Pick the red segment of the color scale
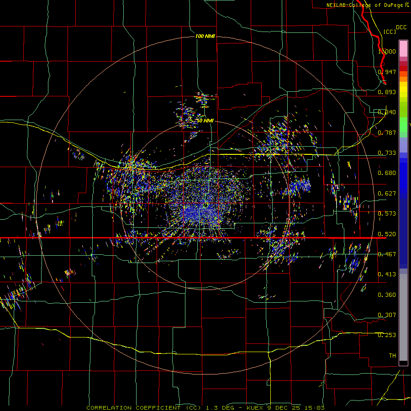Image resolution: width=411 pixels, height=411 pixels. pyautogui.click(x=403, y=68)
